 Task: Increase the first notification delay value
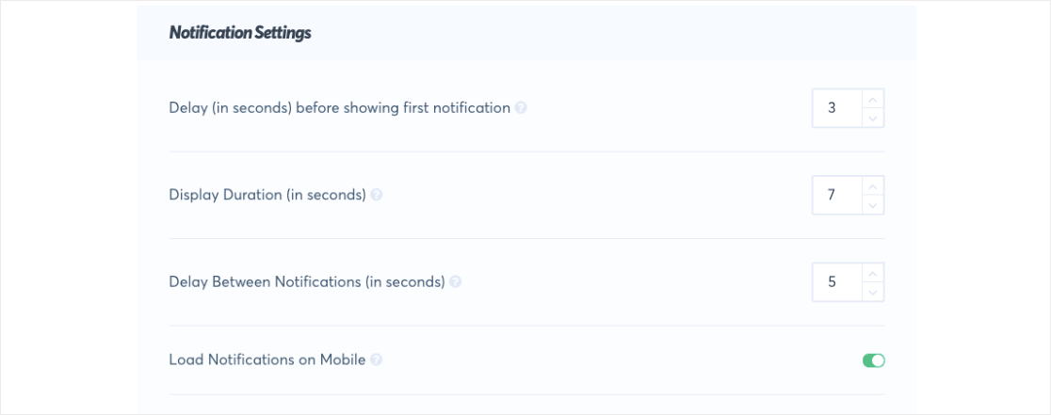point(873,99)
